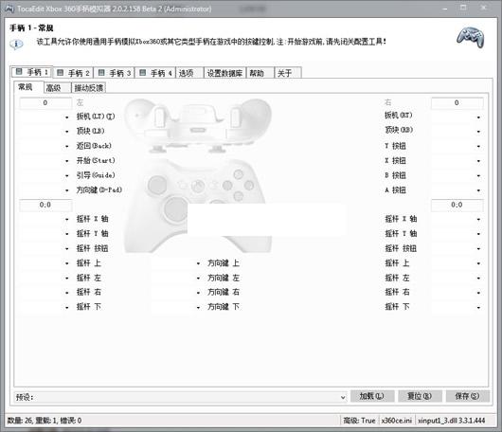Open the 选项 tab

189,73
